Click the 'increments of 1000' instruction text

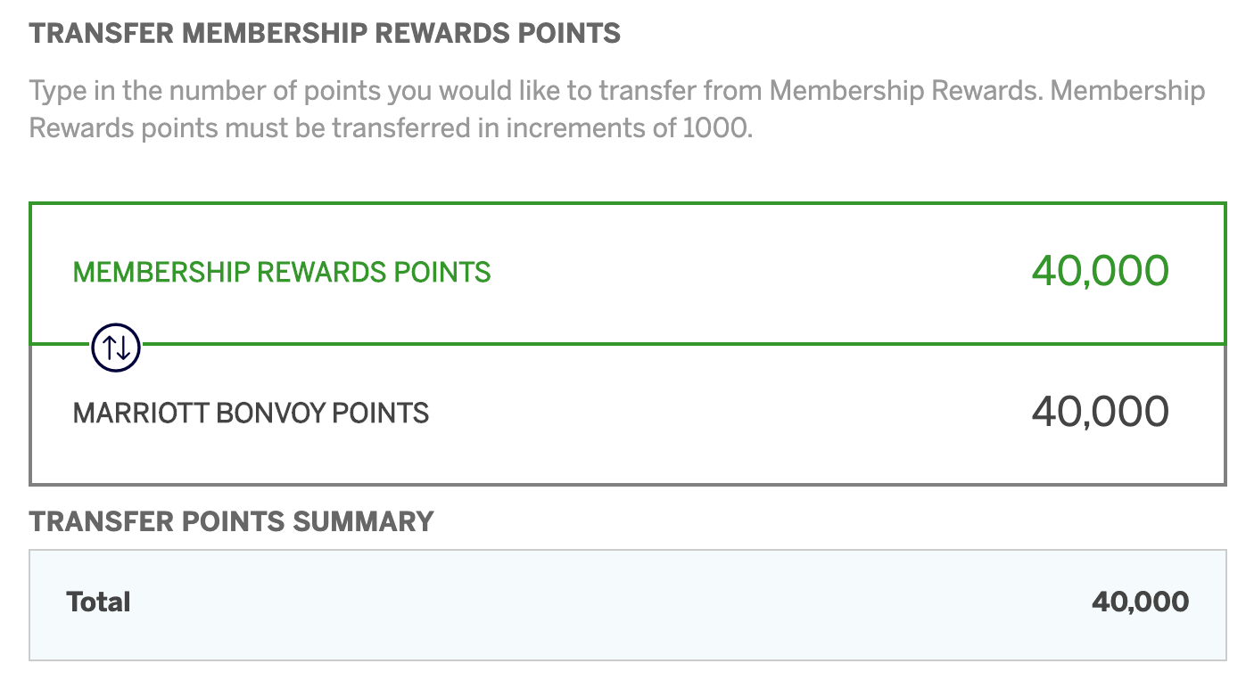tap(630, 128)
